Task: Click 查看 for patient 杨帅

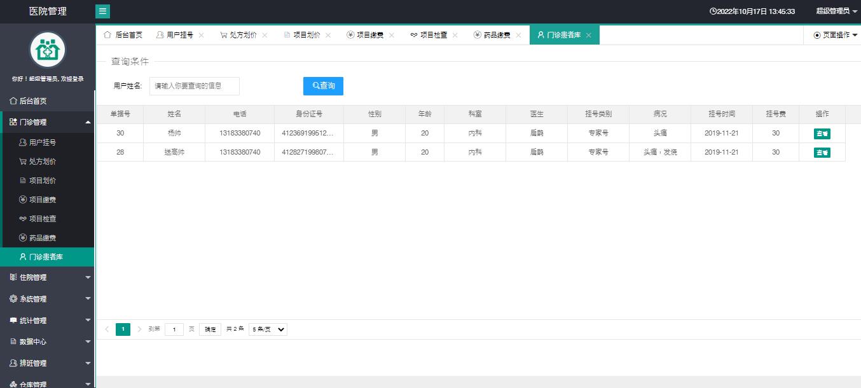Action: (x=822, y=134)
